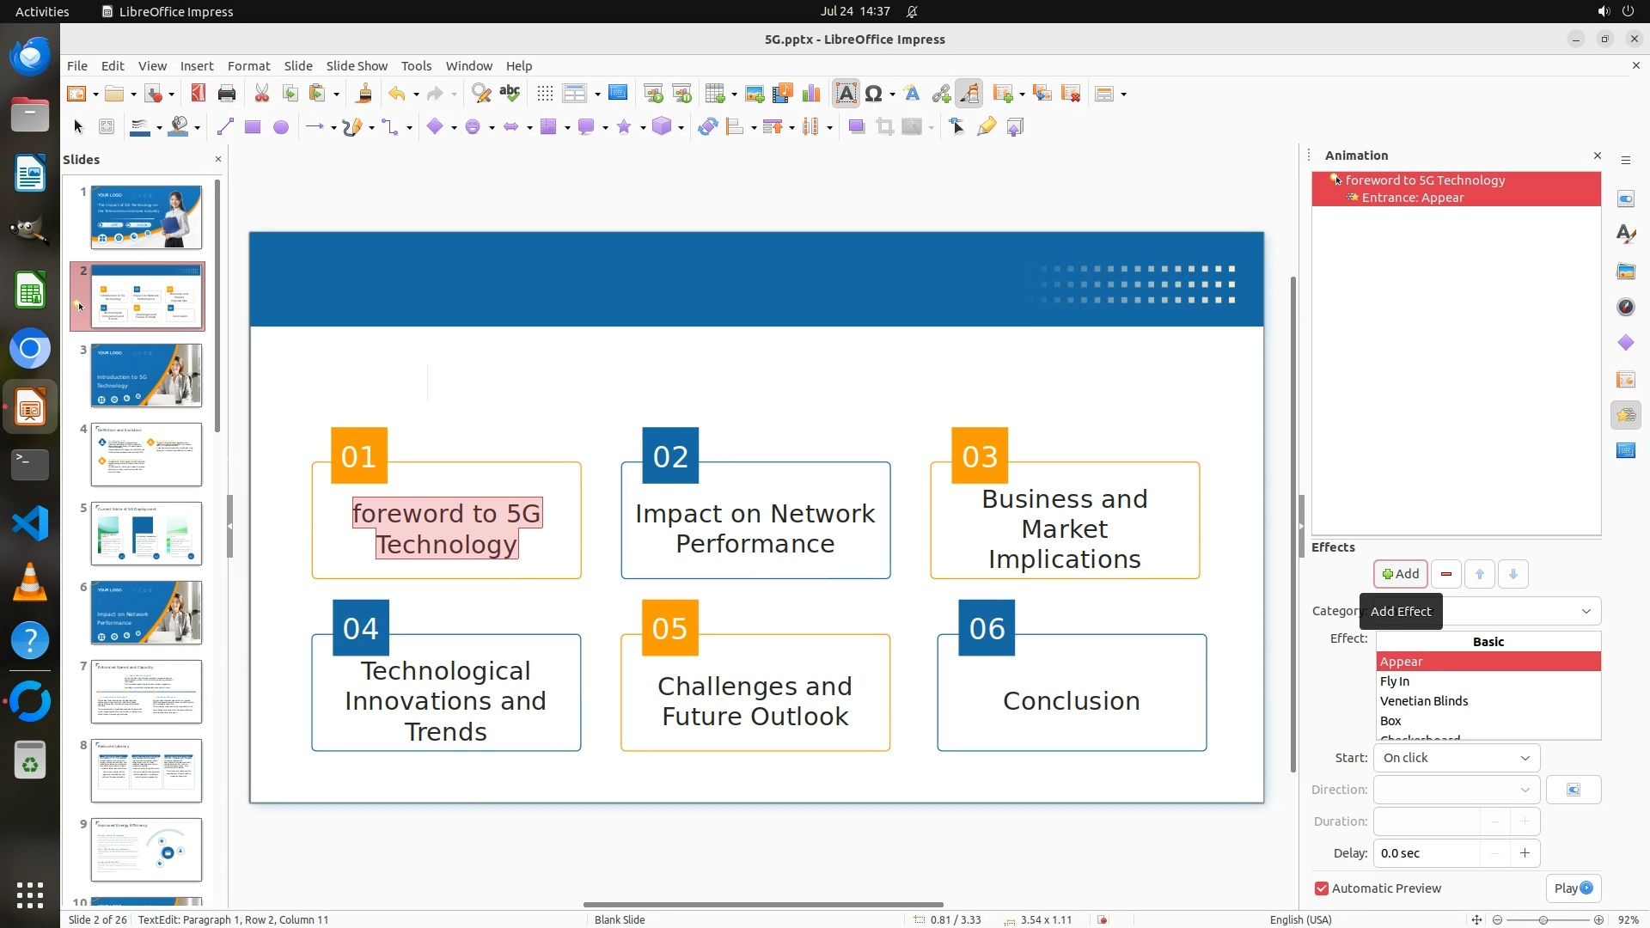Viewport: 1650px width, 928px height.
Task: Toggle the Display Grid button
Action: 545,94
